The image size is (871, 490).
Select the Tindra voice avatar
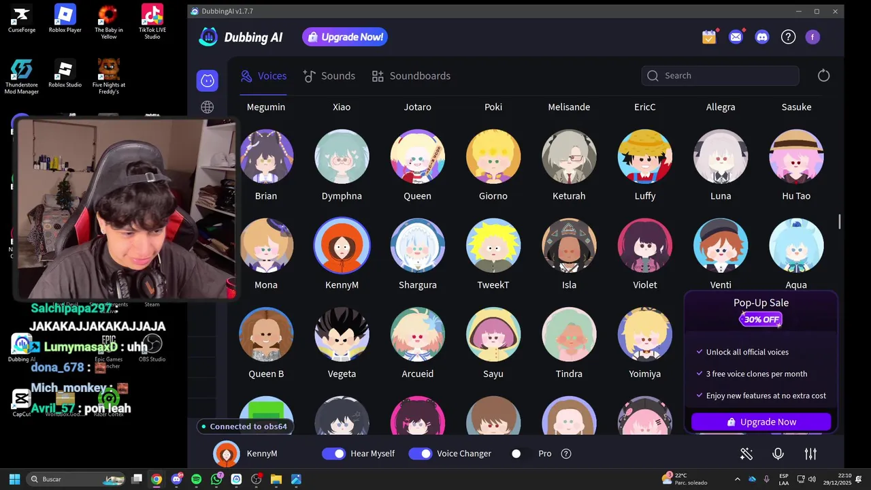tap(569, 335)
